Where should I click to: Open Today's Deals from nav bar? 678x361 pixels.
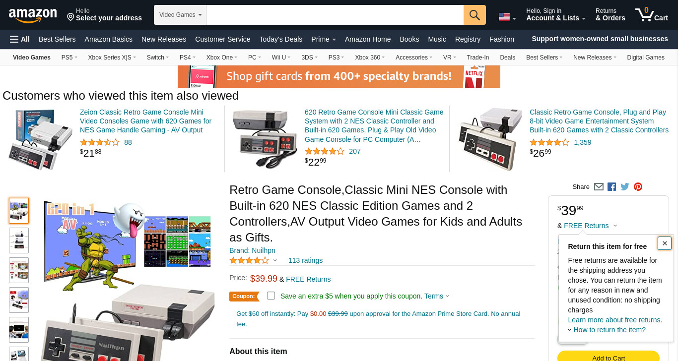pyautogui.click(x=281, y=39)
